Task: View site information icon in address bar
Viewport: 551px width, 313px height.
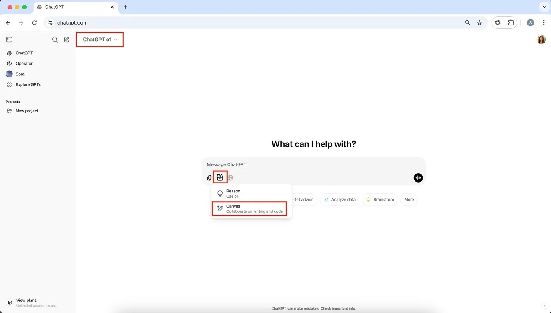Action: [50, 23]
